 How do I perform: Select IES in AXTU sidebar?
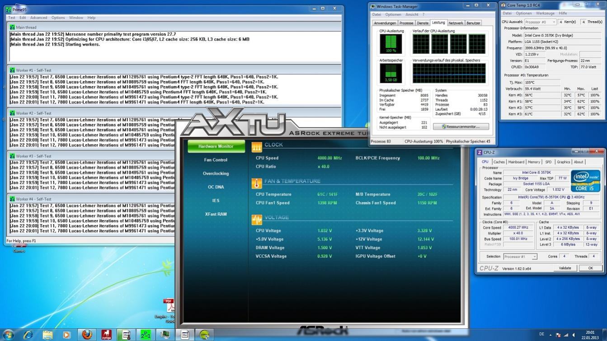216,201
